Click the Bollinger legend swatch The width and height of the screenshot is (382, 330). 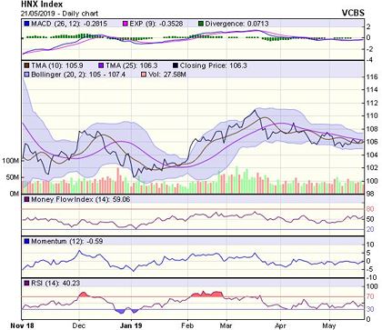coord(26,75)
